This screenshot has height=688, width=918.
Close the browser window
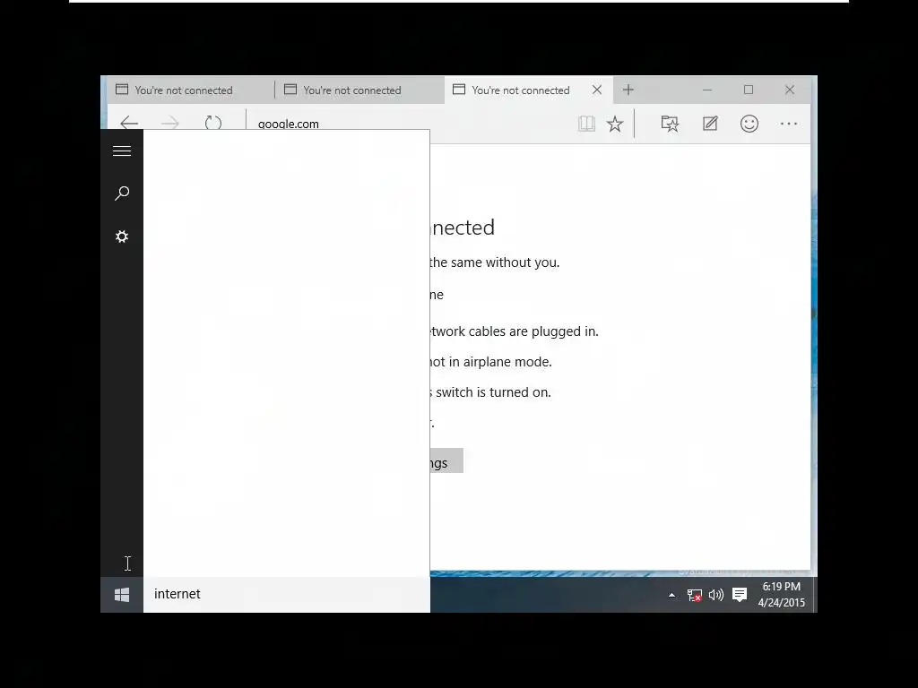[x=790, y=90]
